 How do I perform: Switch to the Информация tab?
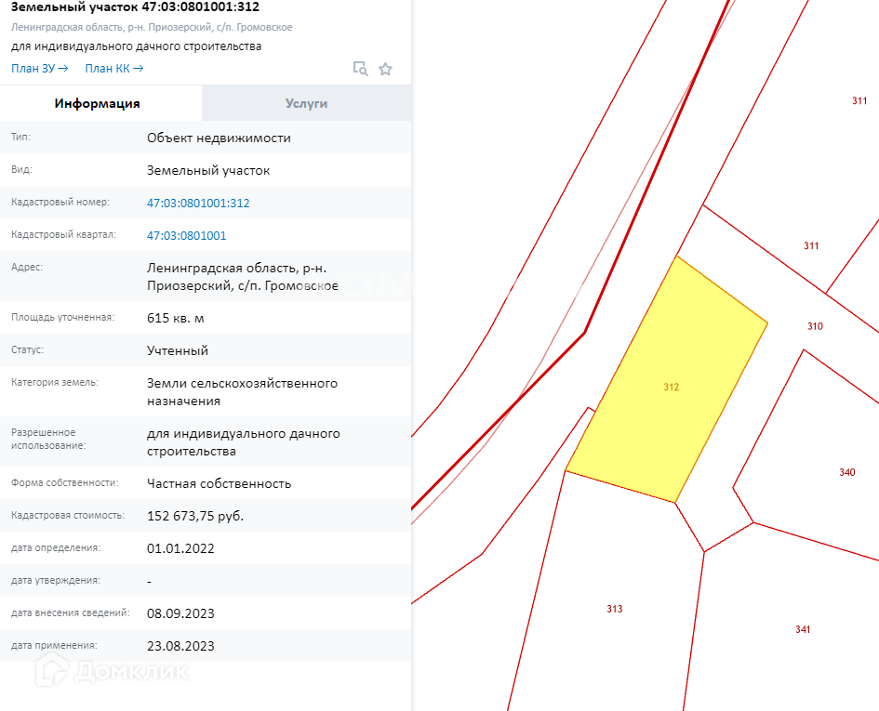[97, 103]
